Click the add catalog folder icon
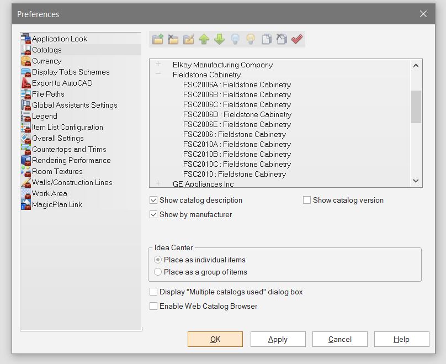 (158, 39)
